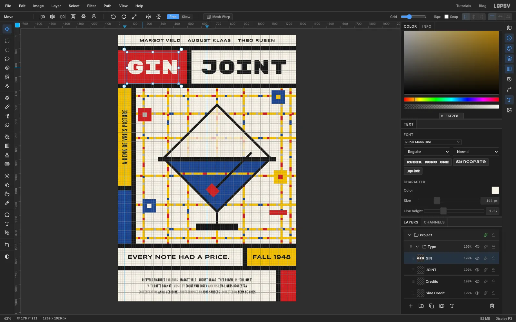This screenshot has height=322, width=516.
Task: Hide the Side Credit layer
Action: point(477,293)
